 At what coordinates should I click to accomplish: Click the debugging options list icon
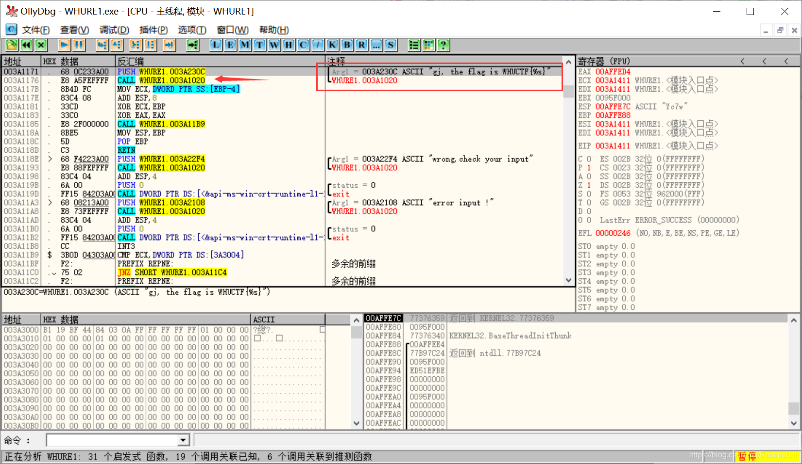(x=414, y=45)
